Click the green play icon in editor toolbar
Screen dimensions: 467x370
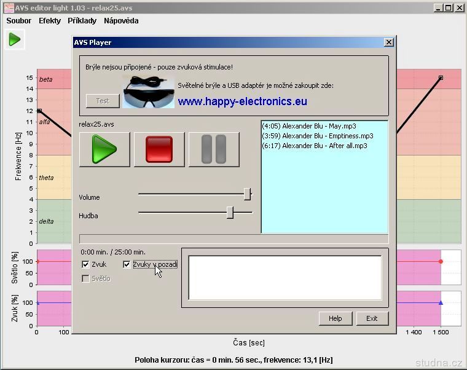[x=15, y=39]
